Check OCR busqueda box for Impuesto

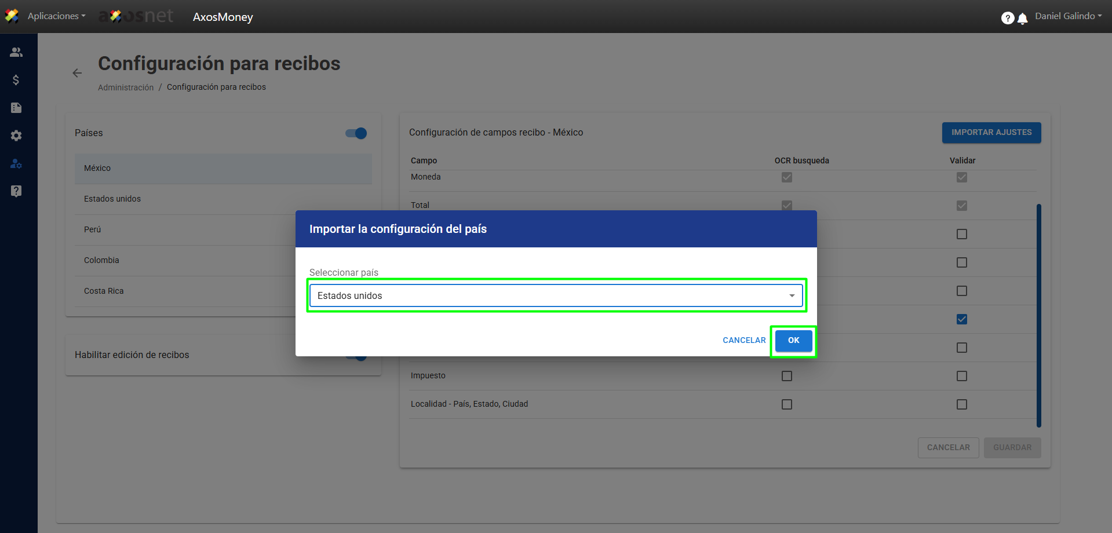[x=786, y=376]
